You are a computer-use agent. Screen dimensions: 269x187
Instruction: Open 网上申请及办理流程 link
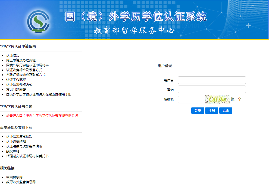21,60
